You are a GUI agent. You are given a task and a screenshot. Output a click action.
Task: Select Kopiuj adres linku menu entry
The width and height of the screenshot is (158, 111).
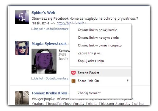tap(101, 61)
